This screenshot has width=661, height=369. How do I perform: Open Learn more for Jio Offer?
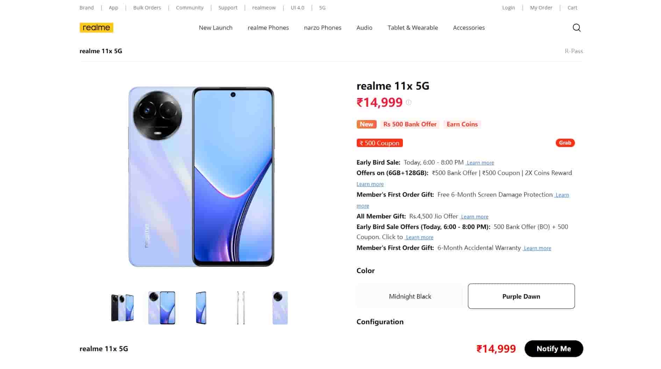[x=474, y=217]
